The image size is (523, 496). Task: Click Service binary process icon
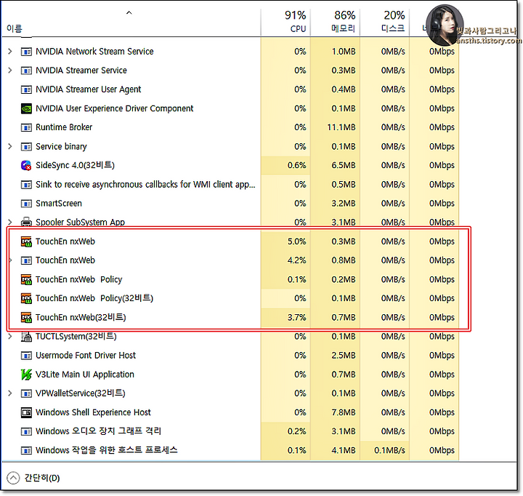point(26,147)
